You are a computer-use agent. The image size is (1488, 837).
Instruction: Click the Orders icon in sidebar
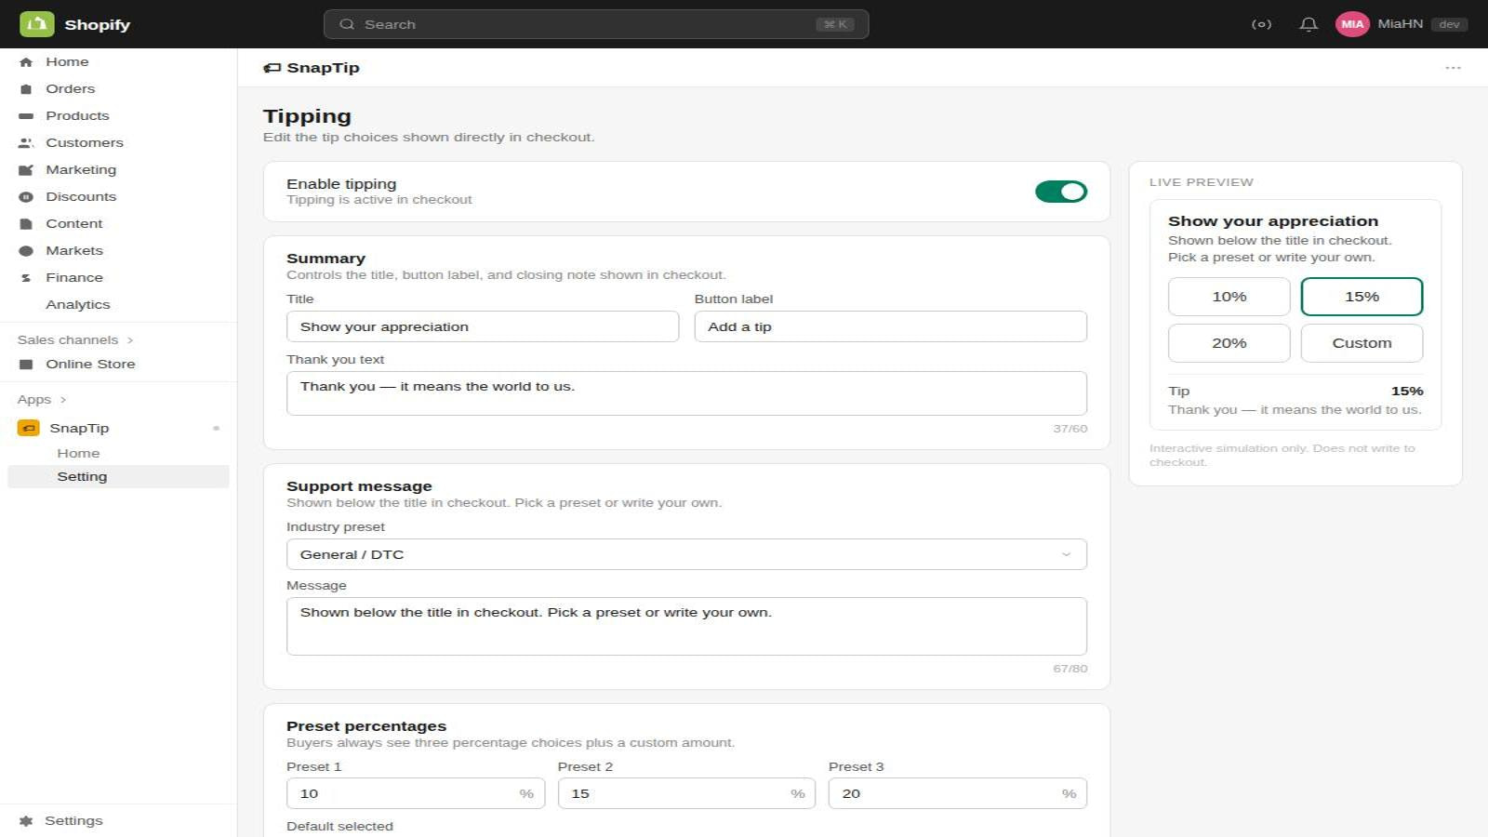26,89
